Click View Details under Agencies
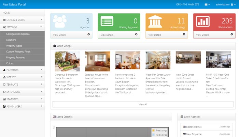The image size is (239, 137). pyautogui.click(x=59, y=35)
